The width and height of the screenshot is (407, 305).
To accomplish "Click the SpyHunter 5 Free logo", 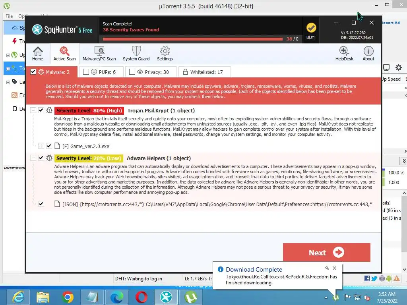I will tap(62, 29).
